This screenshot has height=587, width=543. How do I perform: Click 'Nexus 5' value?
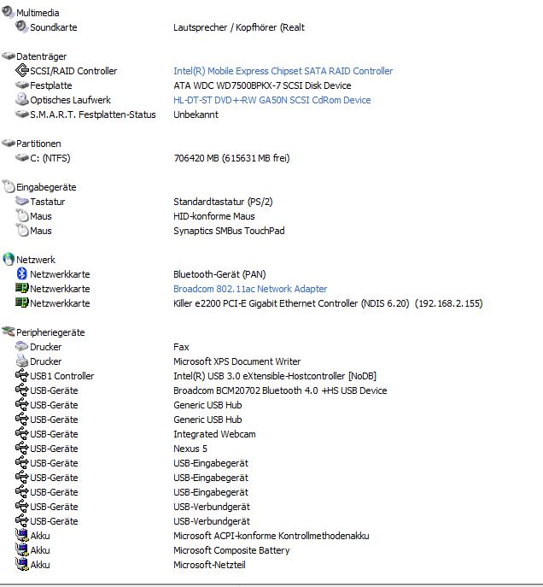[190, 449]
